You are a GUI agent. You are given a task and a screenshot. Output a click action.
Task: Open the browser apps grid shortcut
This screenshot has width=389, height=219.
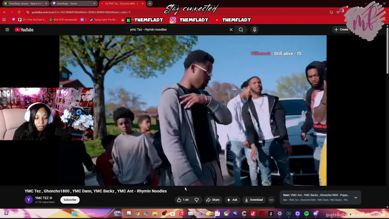(x=4, y=20)
